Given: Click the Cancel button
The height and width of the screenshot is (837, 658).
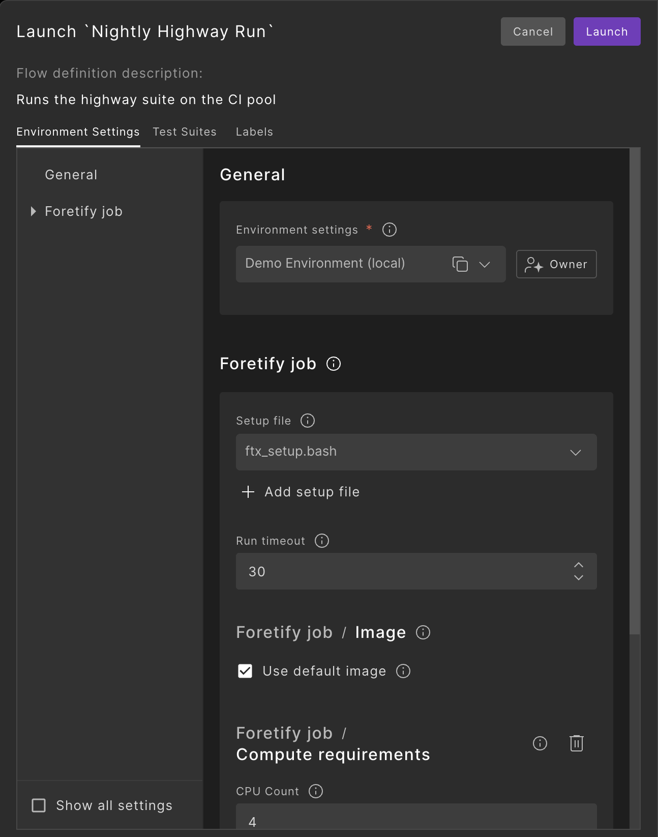Looking at the screenshot, I should pyautogui.click(x=533, y=32).
